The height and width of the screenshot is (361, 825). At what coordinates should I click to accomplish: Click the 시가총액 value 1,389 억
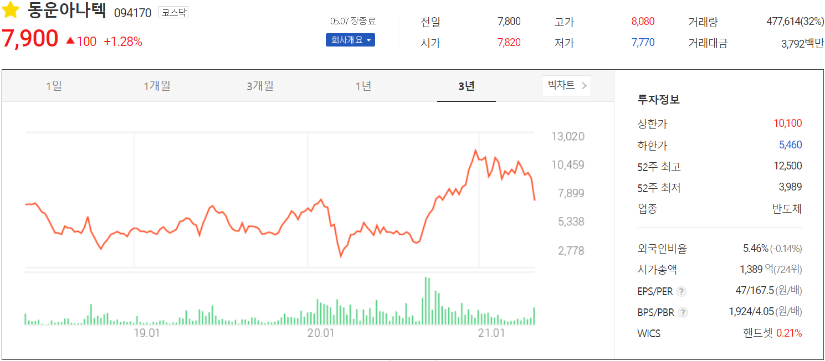click(x=756, y=270)
